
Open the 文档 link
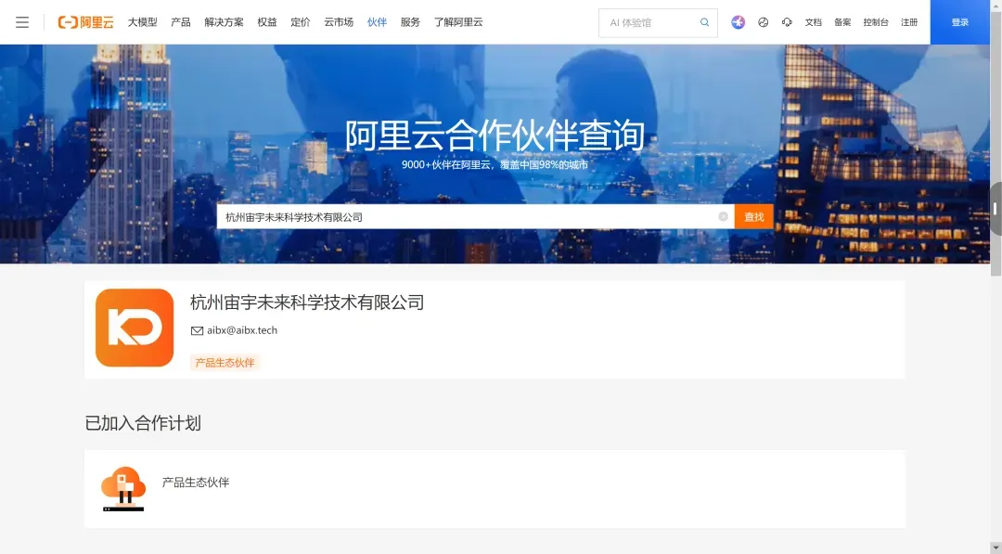point(814,22)
